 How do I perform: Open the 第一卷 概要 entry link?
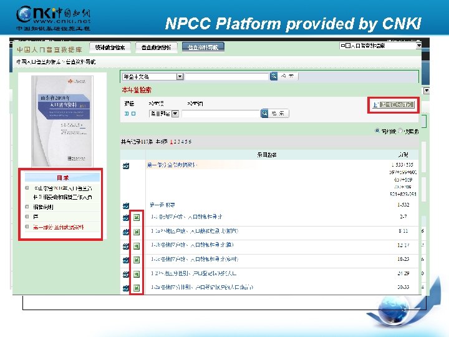pyautogui.click(x=162, y=205)
